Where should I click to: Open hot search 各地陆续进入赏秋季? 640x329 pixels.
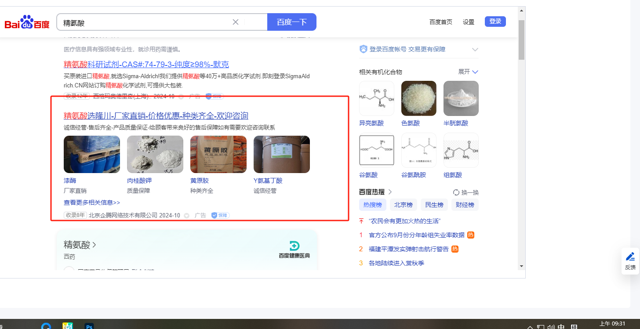(396, 263)
